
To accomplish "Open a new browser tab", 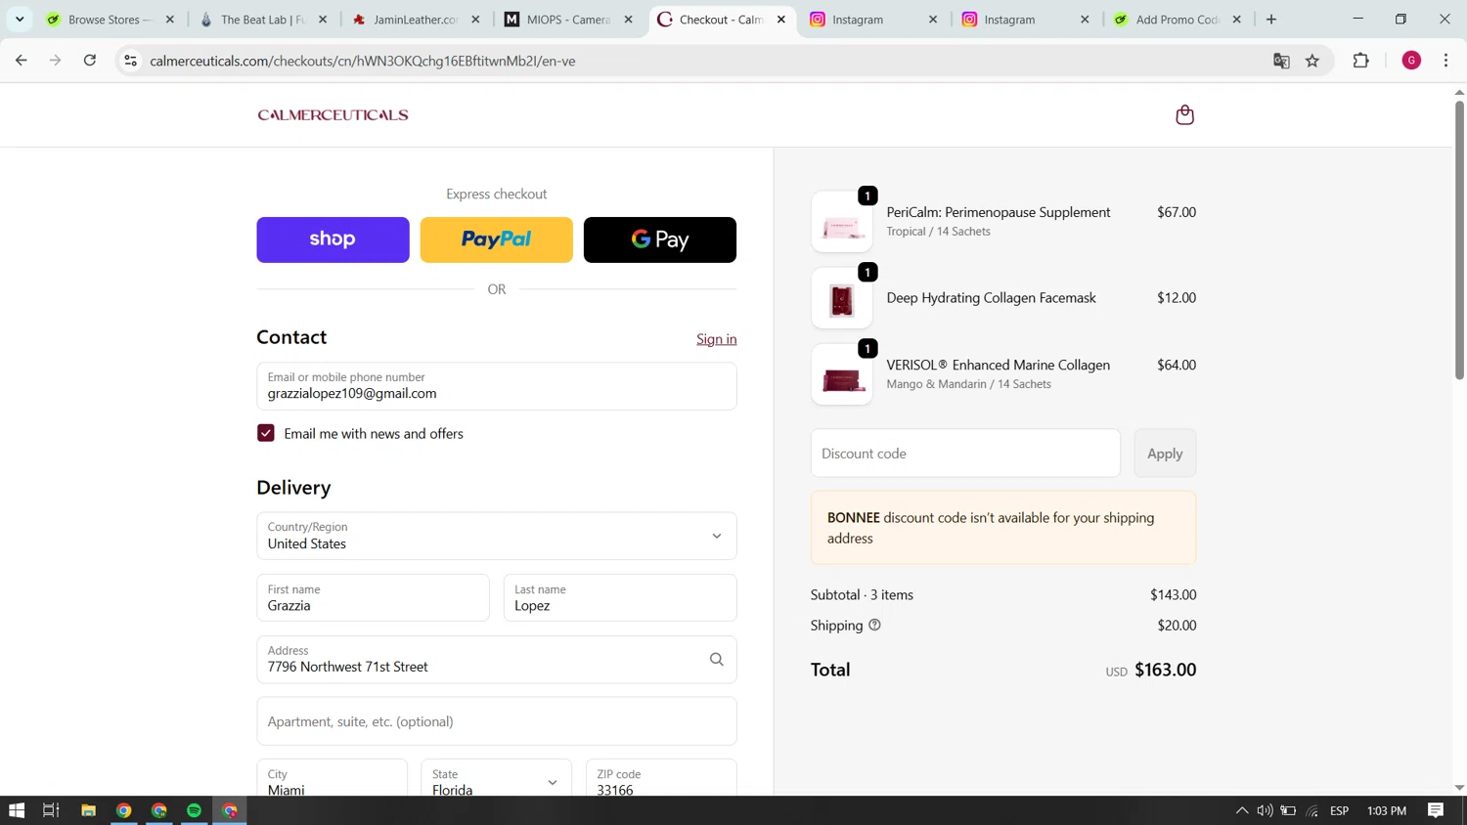I will (x=1271, y=20).
